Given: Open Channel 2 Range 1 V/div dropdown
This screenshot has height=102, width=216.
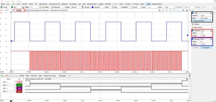Looking at the screenshot, I should click(206, 44).
